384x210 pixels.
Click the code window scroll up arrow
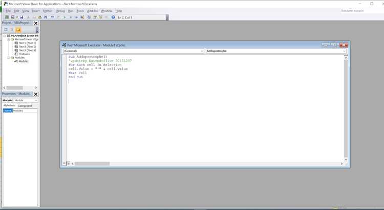[346, 57]
